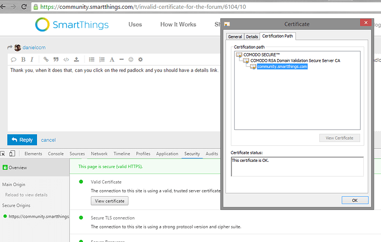Open the SmartThings logo home link
The image size is (381, 242).
[72, 24]
